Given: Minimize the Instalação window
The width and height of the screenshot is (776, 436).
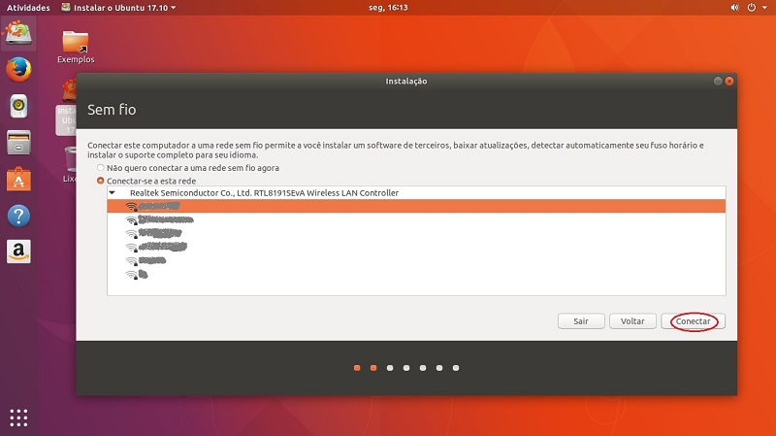Looking at the screenshot, I should tap(718, 81).
